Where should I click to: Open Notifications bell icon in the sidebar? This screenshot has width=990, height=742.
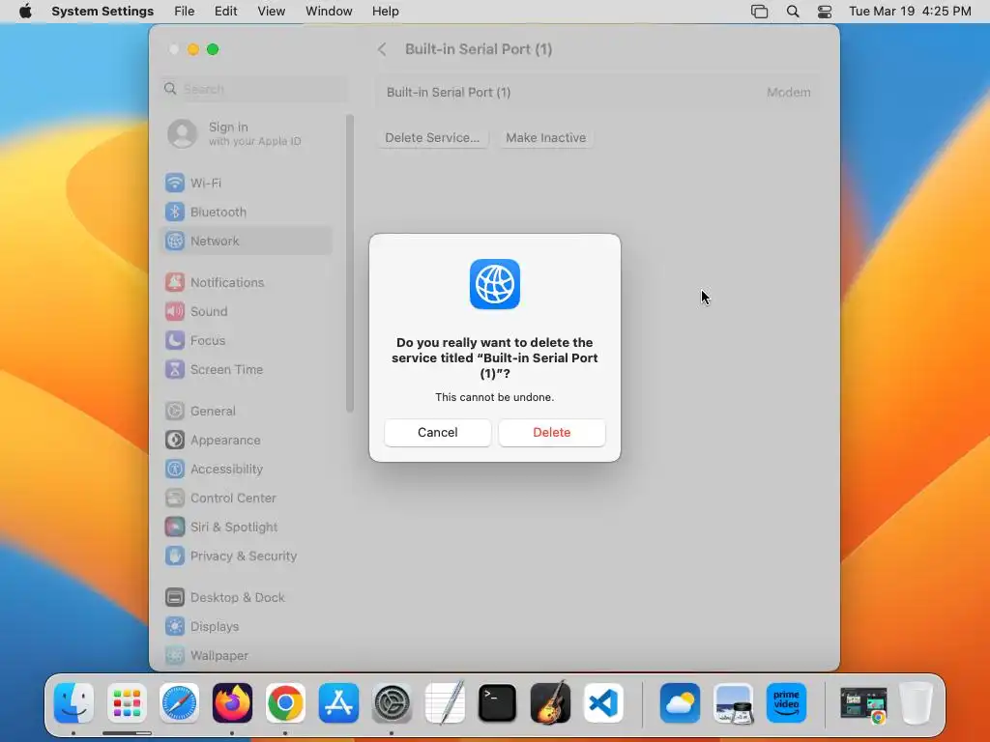(175, 283)
